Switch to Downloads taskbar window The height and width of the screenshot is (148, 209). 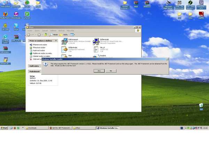[37, 128]
